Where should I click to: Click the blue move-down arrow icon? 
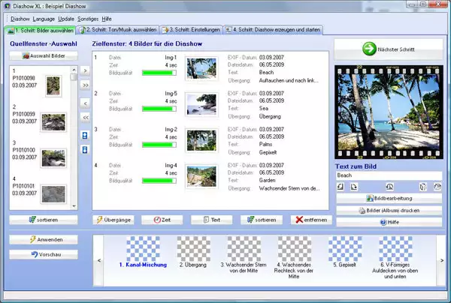[85, 150]
